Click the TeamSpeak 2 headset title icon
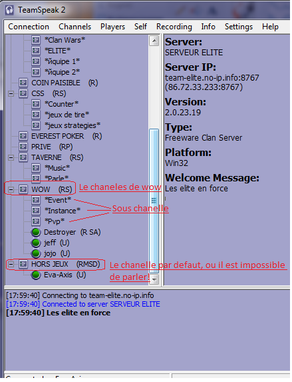 click(x=9, y=10)
